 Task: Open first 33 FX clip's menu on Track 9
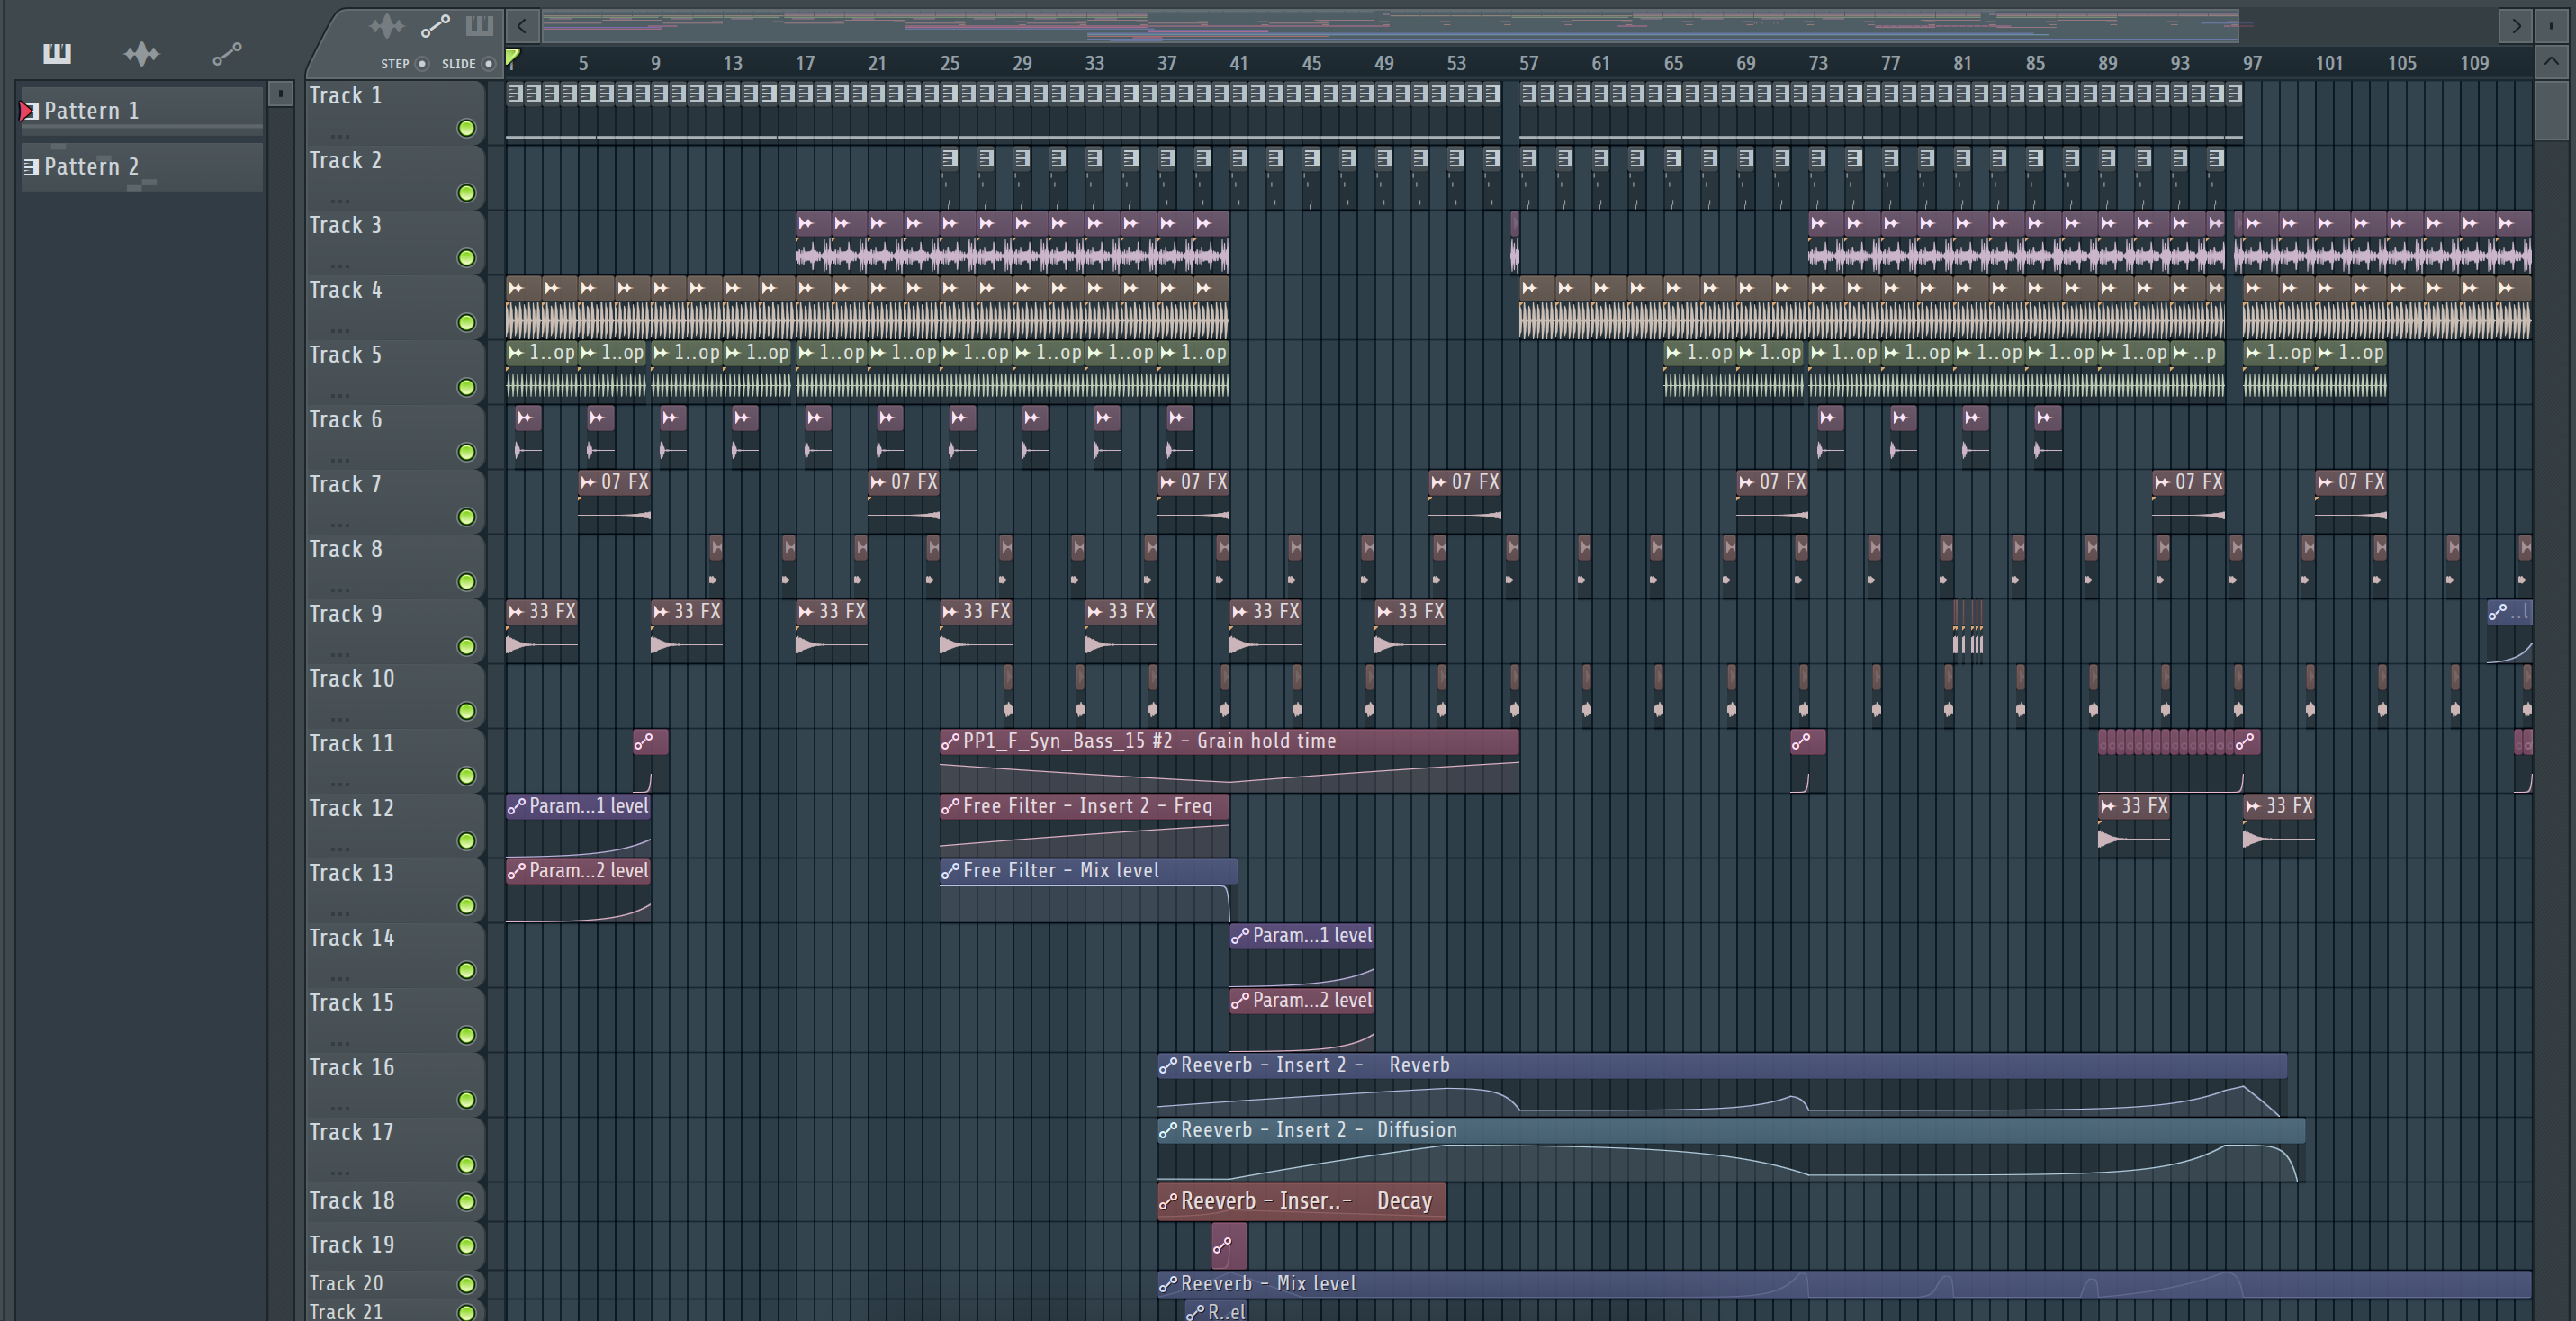(x=516, y=612)
